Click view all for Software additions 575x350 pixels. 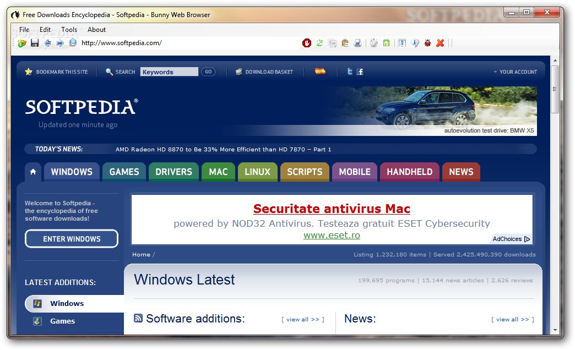[x=303, y=320]
